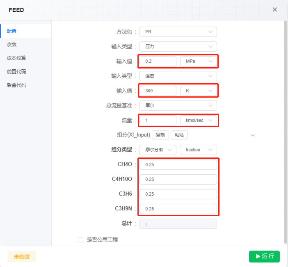Viewport: 288px width, 267px height.
Task: Open the 总流量基准 摩尔 dropdown
Action: click(x=178, y=105)
